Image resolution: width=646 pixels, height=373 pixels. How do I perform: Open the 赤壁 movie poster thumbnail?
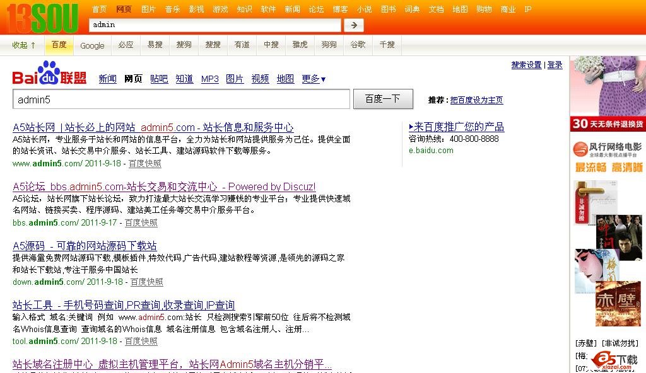point(618,304)
